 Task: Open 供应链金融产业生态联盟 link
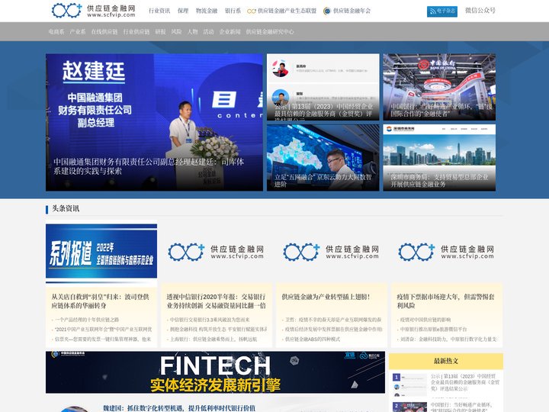[x=281, y=11]
